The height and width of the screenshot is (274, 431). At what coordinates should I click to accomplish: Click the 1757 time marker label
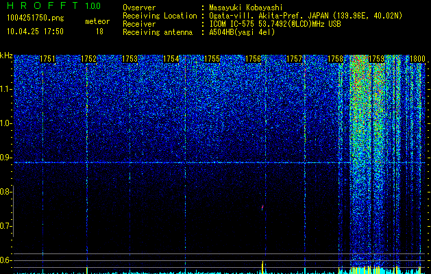click(x=294, y=59)
